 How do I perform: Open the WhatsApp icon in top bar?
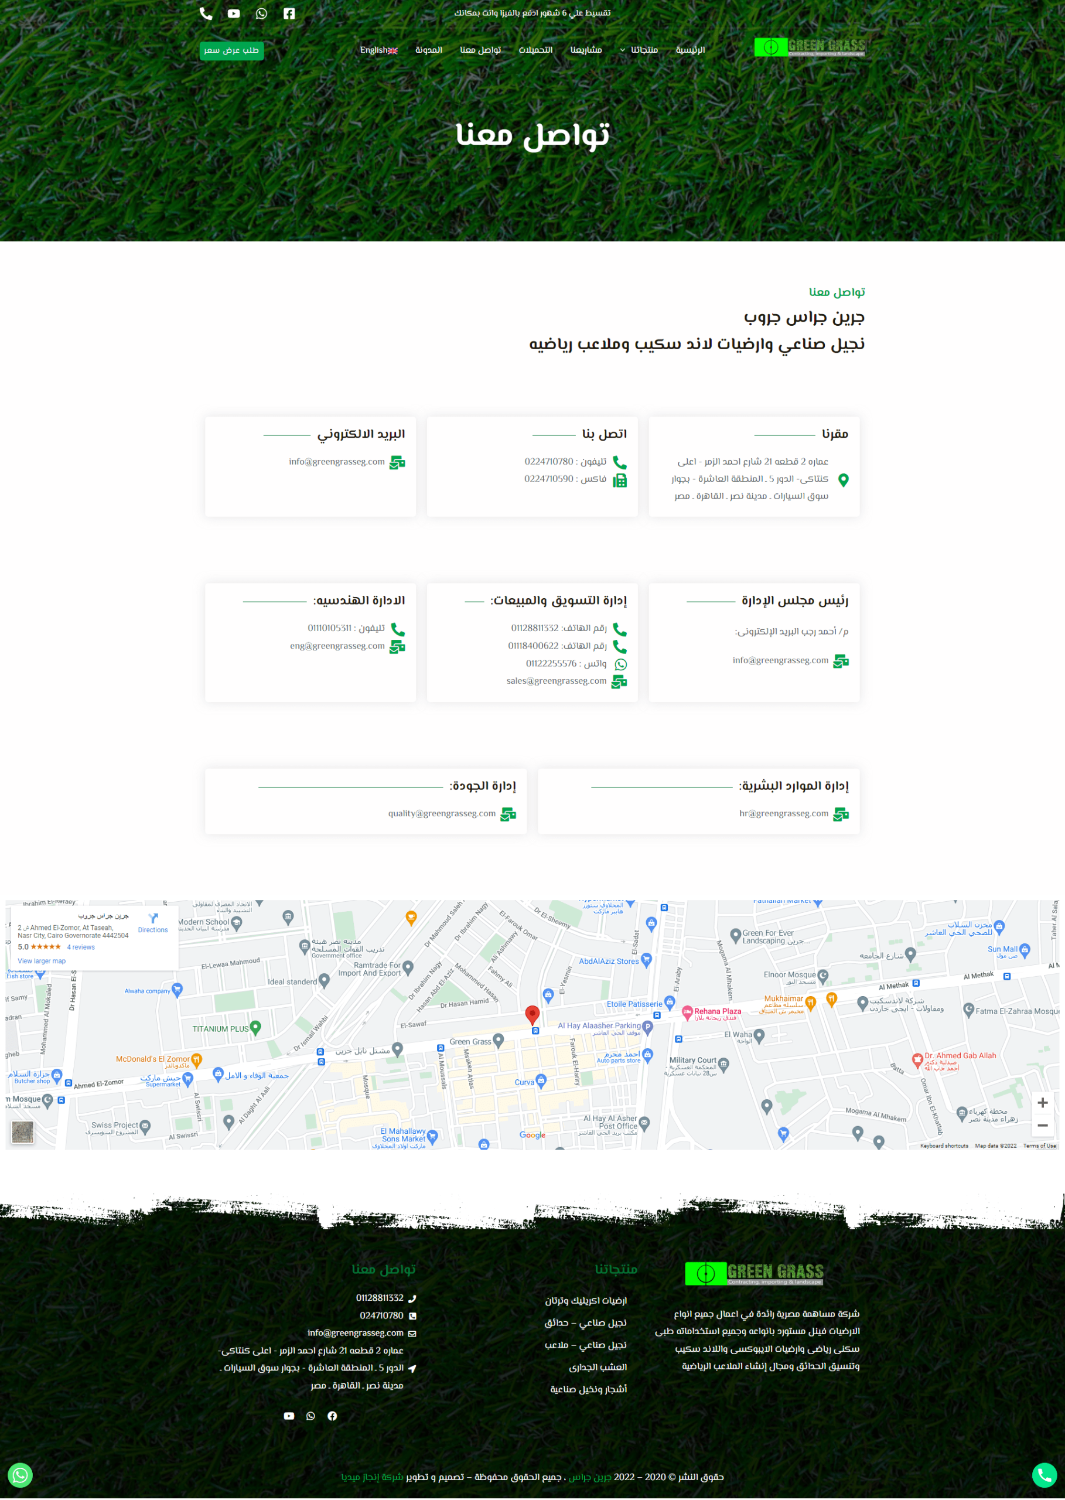click(x=262, y=14)
